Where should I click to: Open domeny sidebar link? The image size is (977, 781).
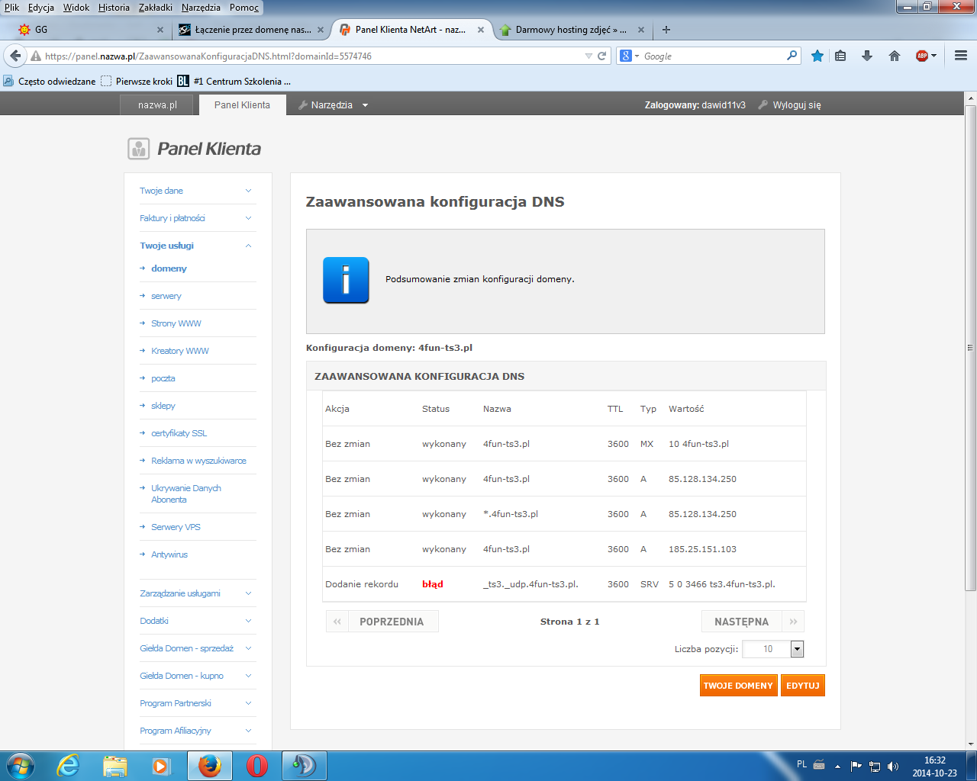click(x=169, y=268)
